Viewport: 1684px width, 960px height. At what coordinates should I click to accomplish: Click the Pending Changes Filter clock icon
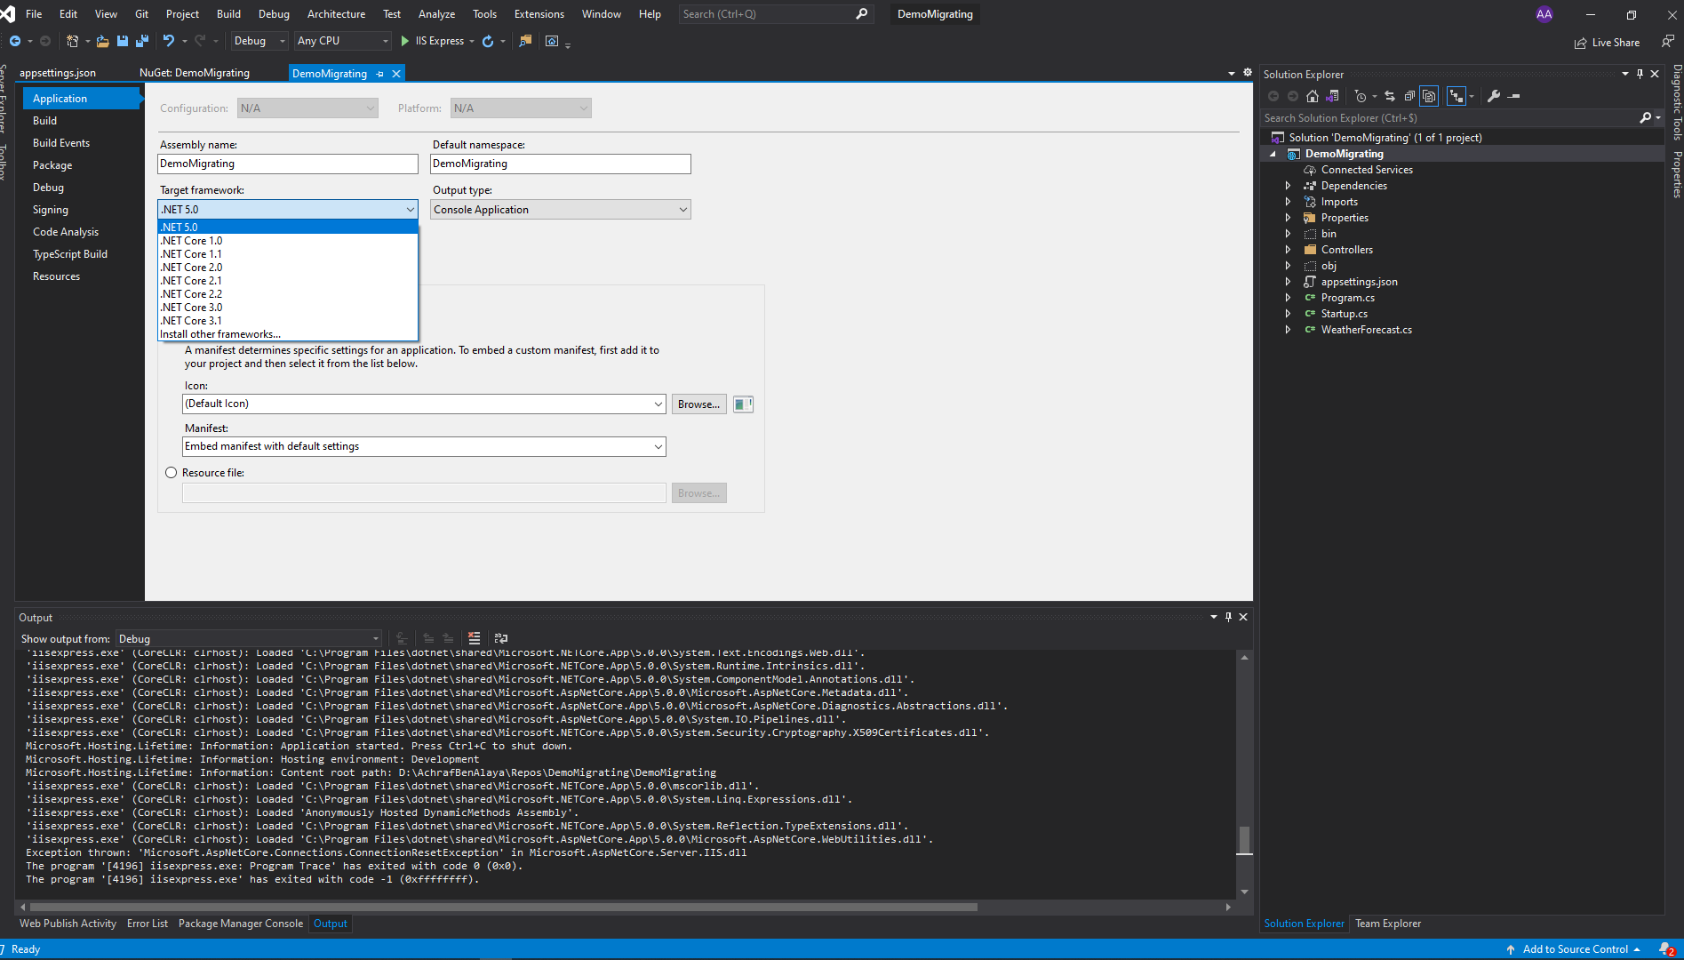(1361, 96)
